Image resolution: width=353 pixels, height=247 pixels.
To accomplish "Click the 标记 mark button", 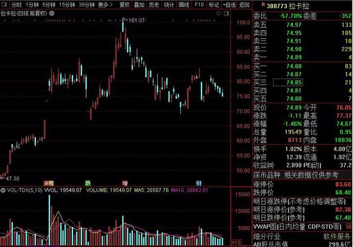I will (214, 4).
